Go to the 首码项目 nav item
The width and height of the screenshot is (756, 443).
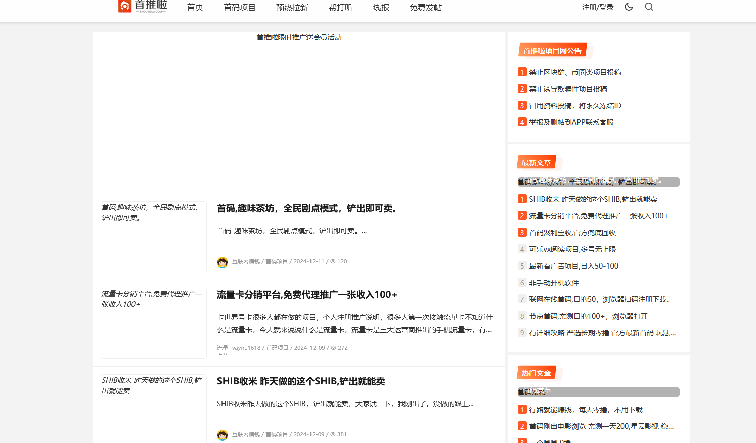240,8
